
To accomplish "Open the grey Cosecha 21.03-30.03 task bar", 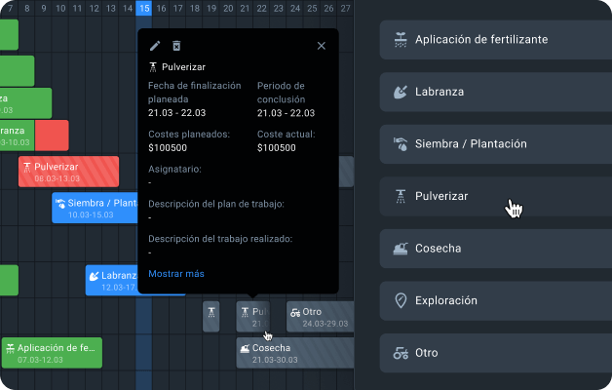I will coord(295,353).
